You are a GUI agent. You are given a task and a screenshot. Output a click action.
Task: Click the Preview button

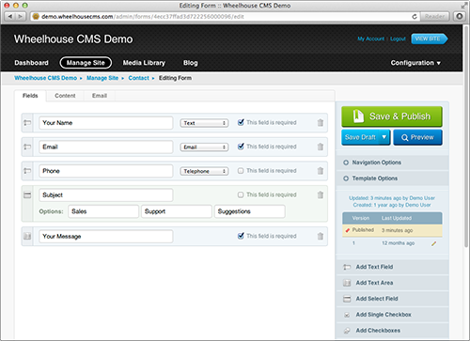(x=417, y=137)
